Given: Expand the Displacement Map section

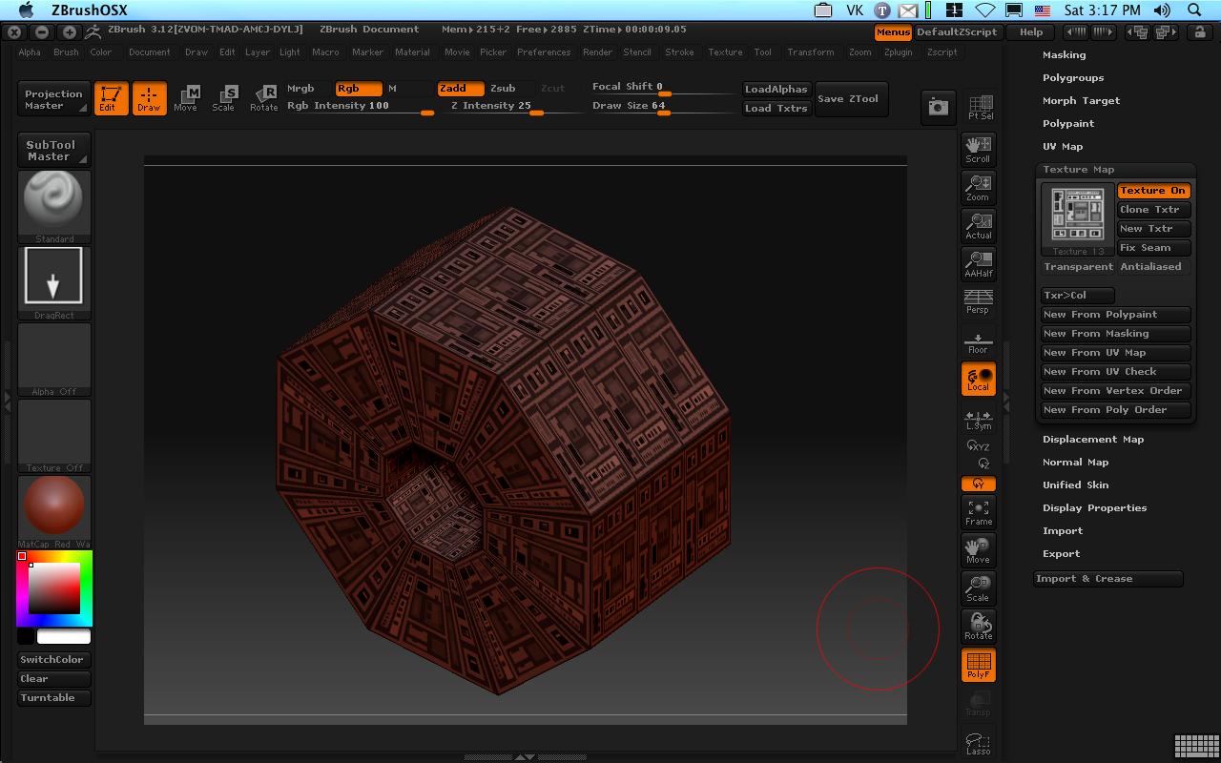Looking at the screenshot, I should tap(1092, 440).
